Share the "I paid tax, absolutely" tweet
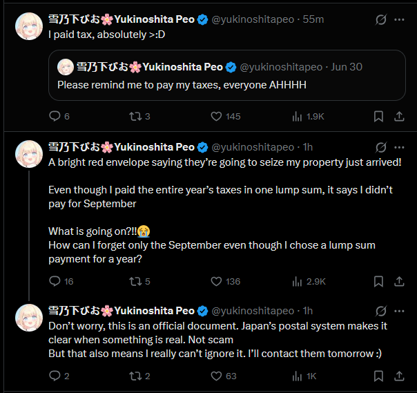 point(399,116)
